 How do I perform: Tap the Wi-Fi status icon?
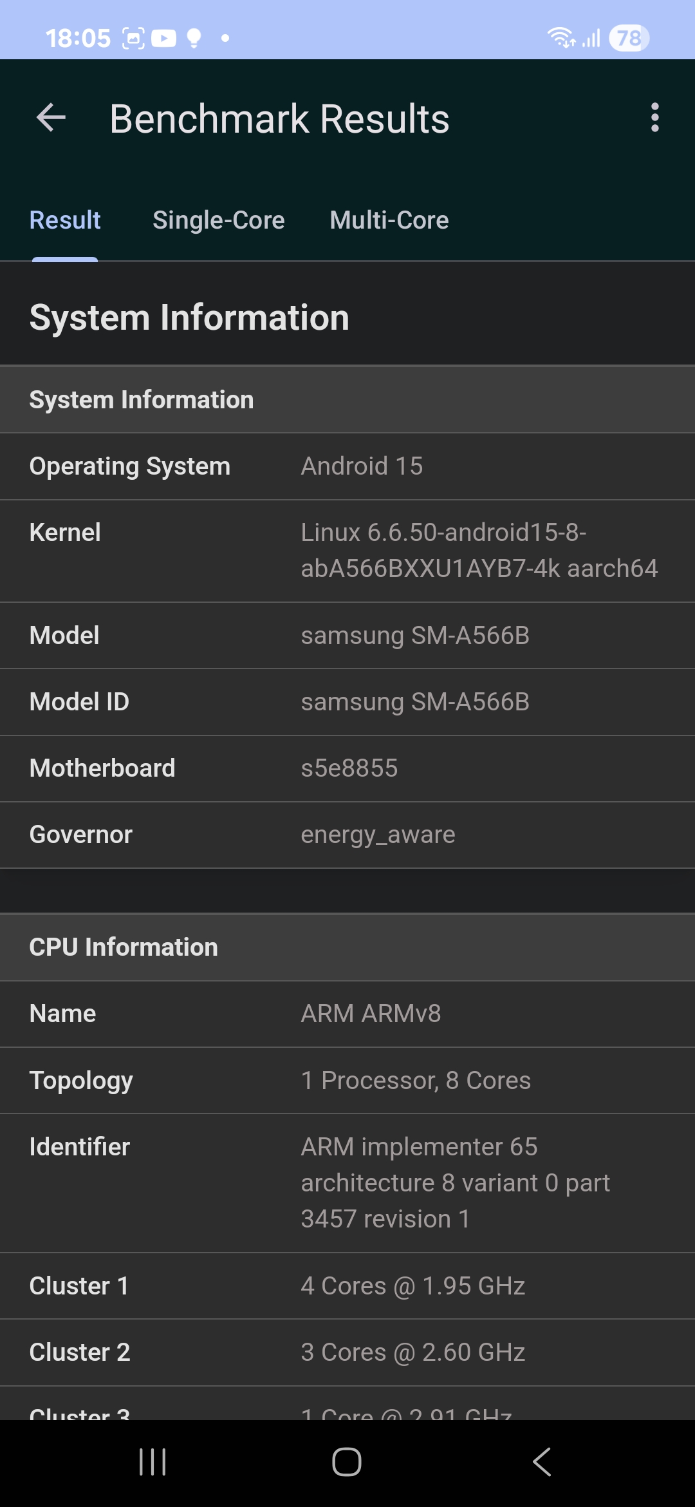(561, 38)
